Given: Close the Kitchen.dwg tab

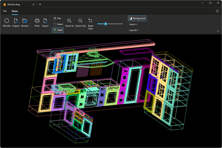Looking at the screenshot, I should click(33, 4).
